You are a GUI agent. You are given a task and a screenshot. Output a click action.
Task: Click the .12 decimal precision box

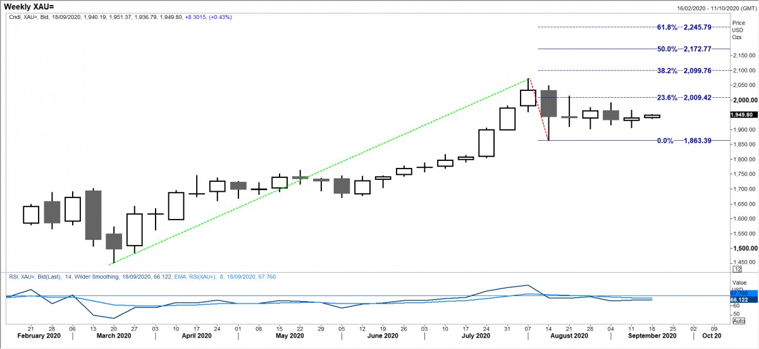(737, 268)
